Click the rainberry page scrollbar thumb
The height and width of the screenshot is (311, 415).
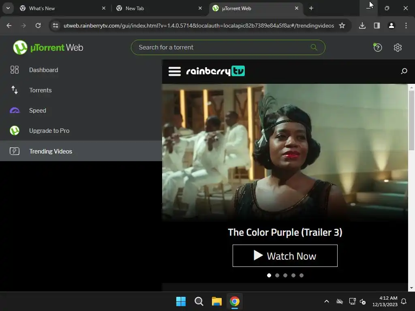(x=411, y=120)
